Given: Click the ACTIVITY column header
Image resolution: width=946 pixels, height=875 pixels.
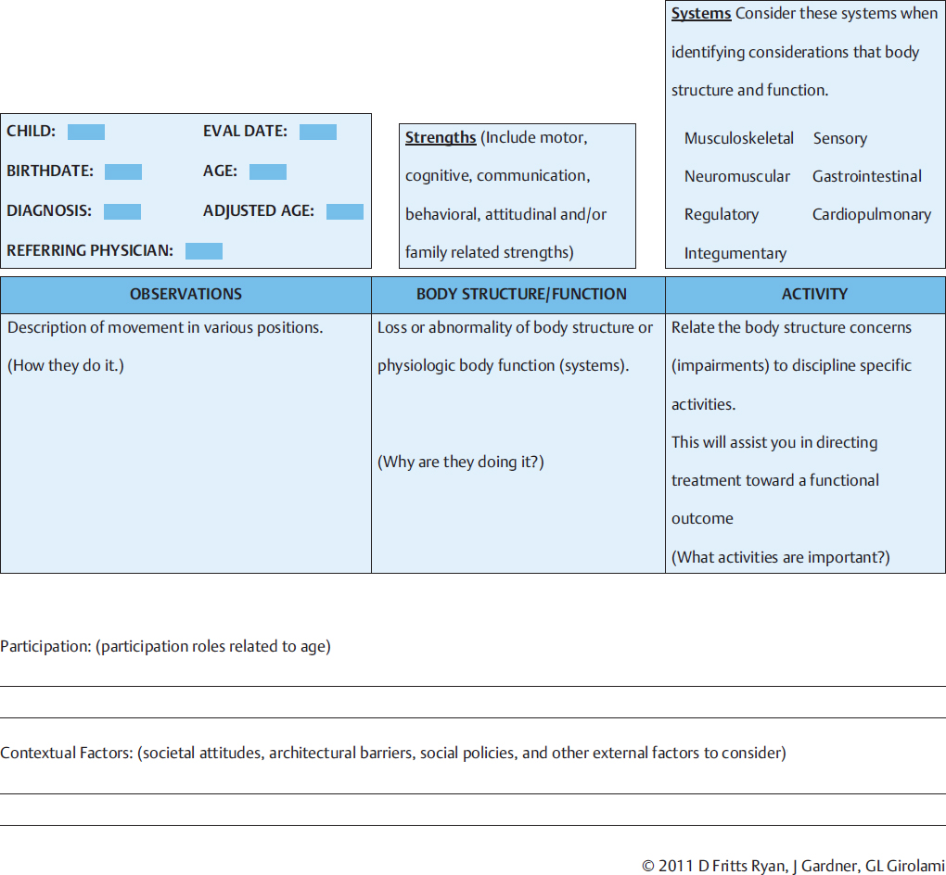Looking at the screenshot, I should point(814,294).
